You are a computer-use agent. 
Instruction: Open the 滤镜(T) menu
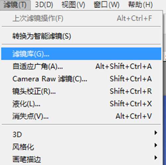(x=15, y=5)
